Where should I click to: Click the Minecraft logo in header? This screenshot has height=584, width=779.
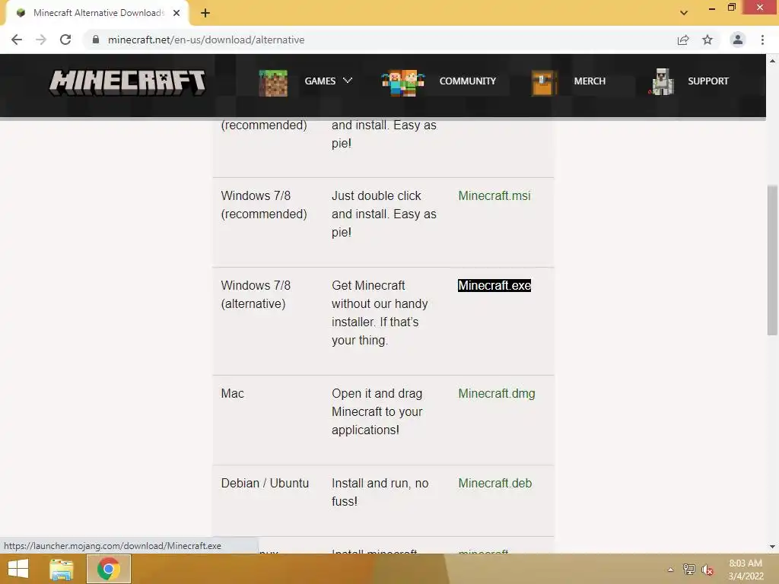[x=127, y=82]
